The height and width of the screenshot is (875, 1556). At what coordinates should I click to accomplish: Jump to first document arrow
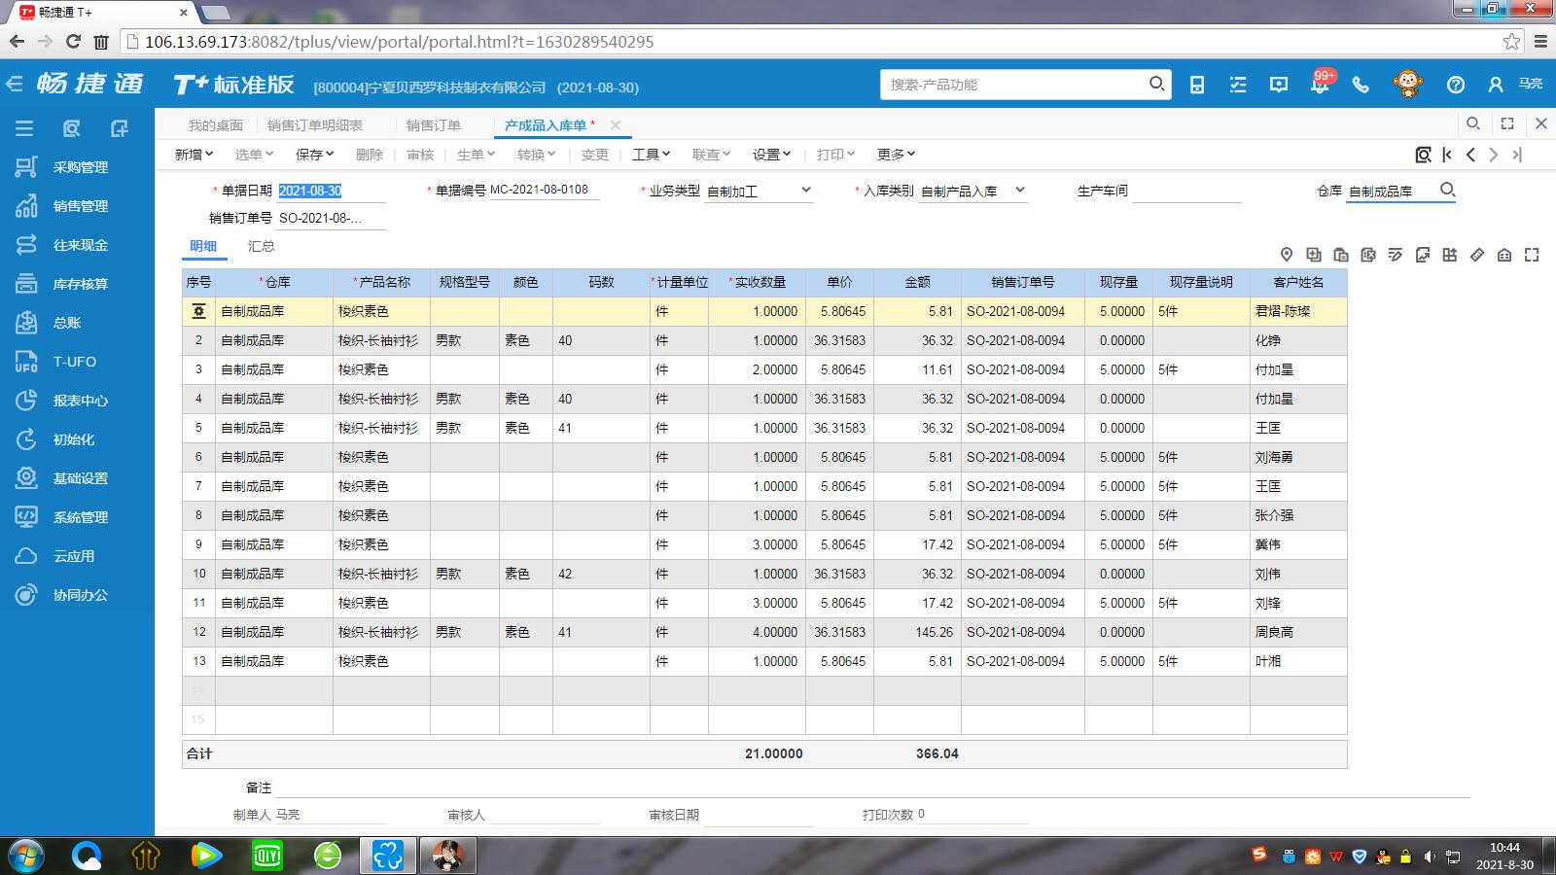coord(1447,155)
